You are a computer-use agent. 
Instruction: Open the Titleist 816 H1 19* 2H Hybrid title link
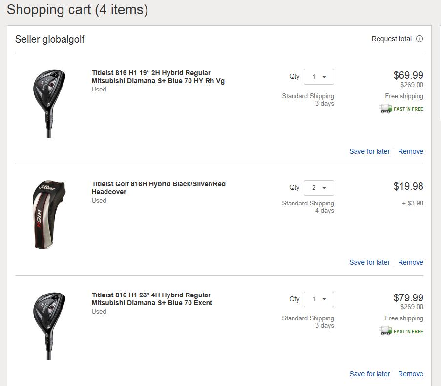pyautogui.click(x=158, y=77)
